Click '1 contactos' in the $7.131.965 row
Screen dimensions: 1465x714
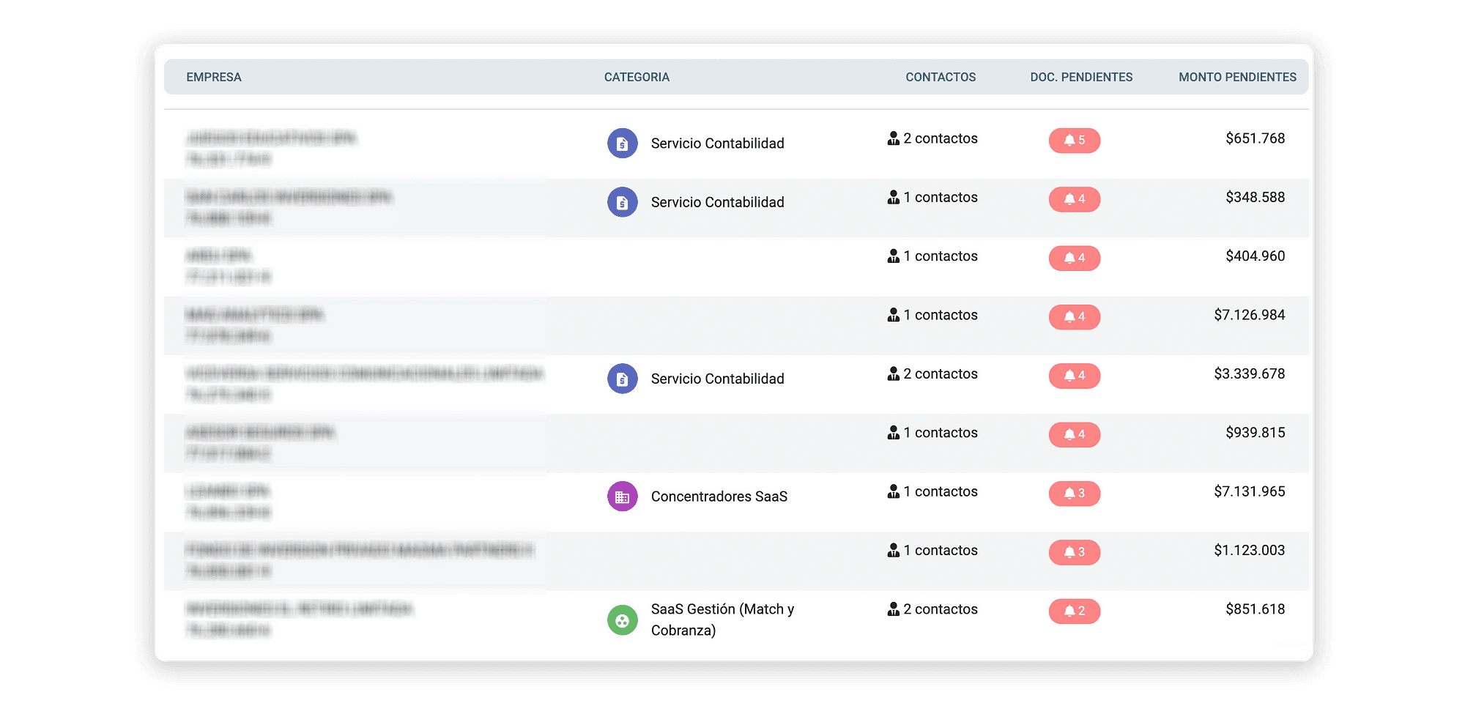click(940, 491)
